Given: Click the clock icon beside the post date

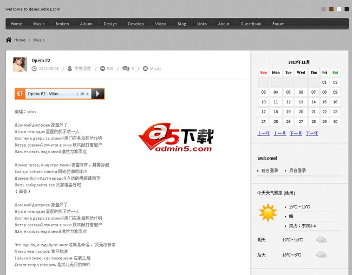Looking at the screenshot, I should pos(35,69).
